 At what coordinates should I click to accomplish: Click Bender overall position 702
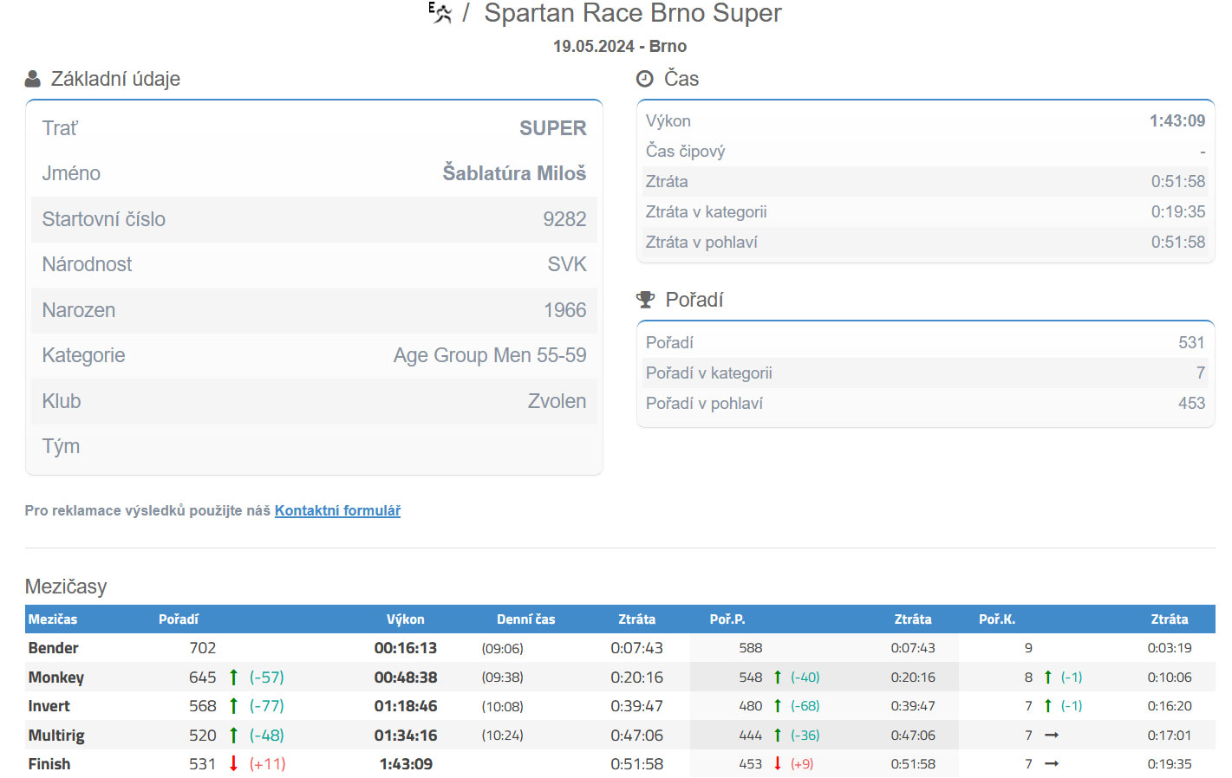(x=203, y=648)
